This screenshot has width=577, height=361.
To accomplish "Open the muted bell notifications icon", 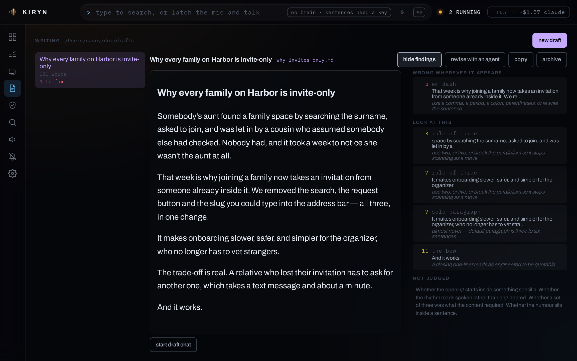I will pyautogui.click(x=13, y=157).
